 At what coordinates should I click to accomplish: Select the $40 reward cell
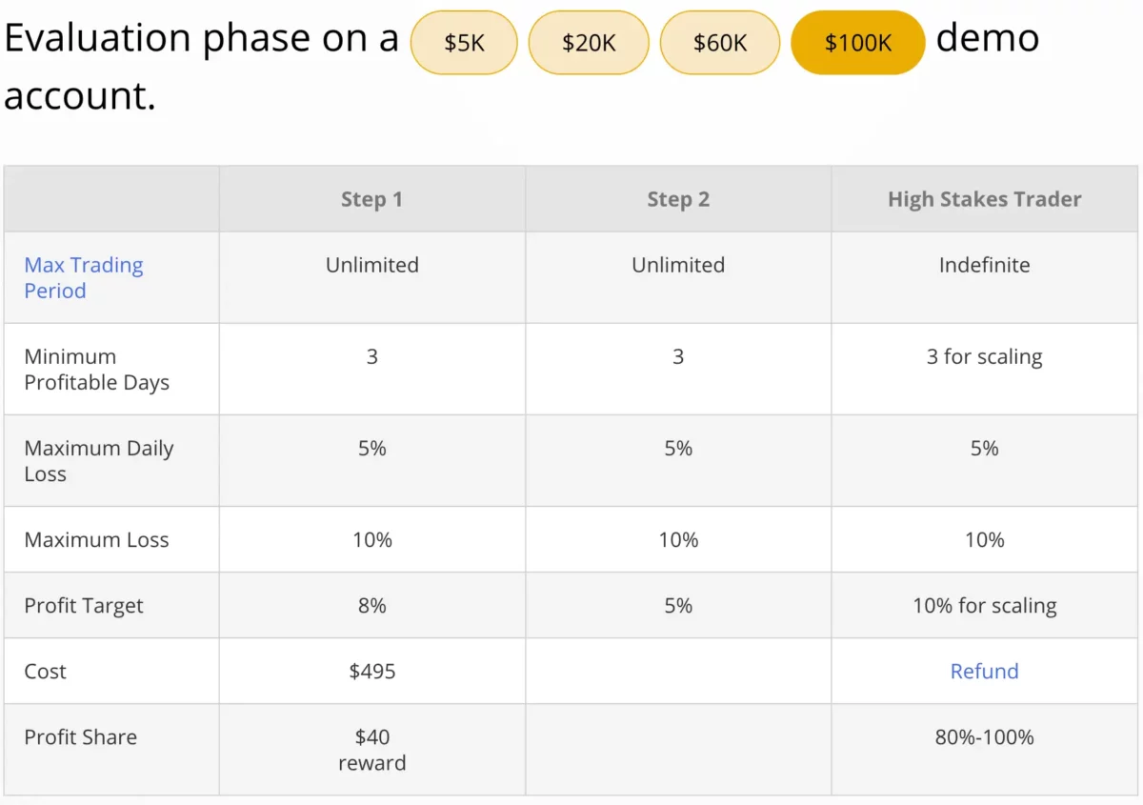pos(371,750)
